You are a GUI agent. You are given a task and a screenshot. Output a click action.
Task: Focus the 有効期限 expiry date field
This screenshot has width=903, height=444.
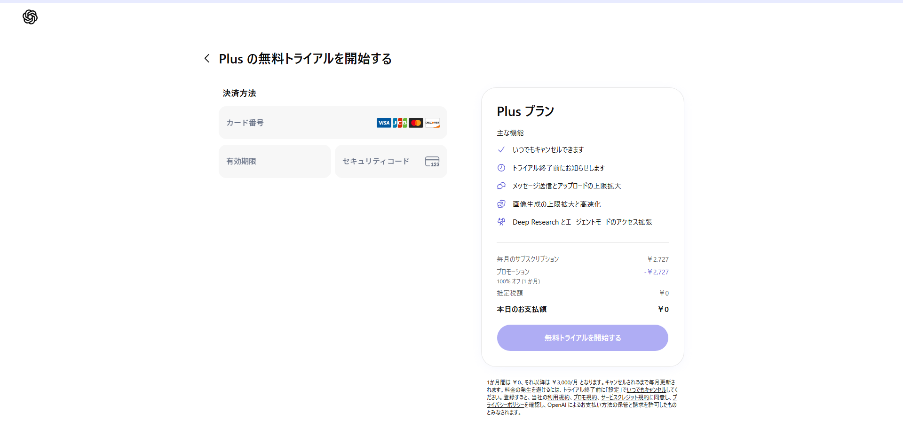(275, 161)
